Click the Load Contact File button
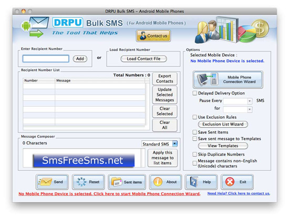Viewport: 289px width, 219px height. coord(143,59)
